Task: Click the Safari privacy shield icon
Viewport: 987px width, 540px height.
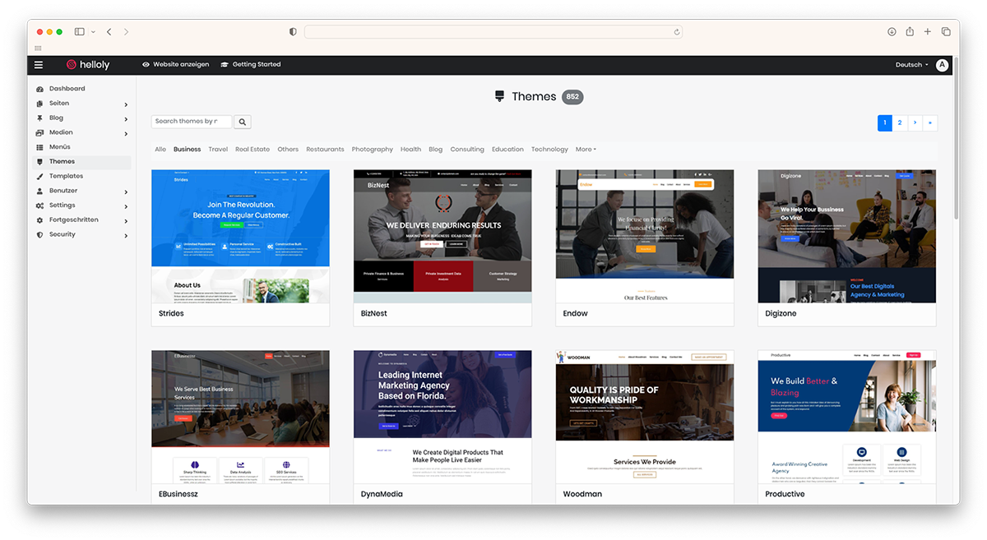Action: tap(293, 31)
